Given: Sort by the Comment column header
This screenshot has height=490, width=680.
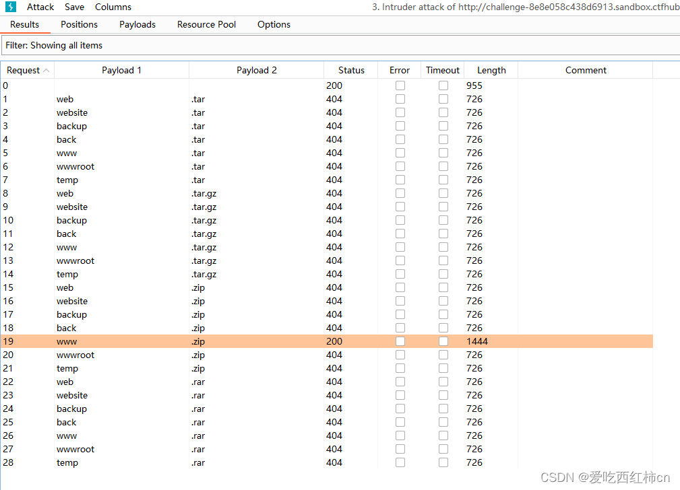Looking at the screenshot, I should [x=586, y=70].
